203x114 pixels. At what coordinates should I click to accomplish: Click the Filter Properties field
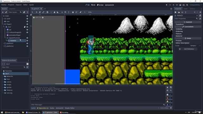coord(186,19)
